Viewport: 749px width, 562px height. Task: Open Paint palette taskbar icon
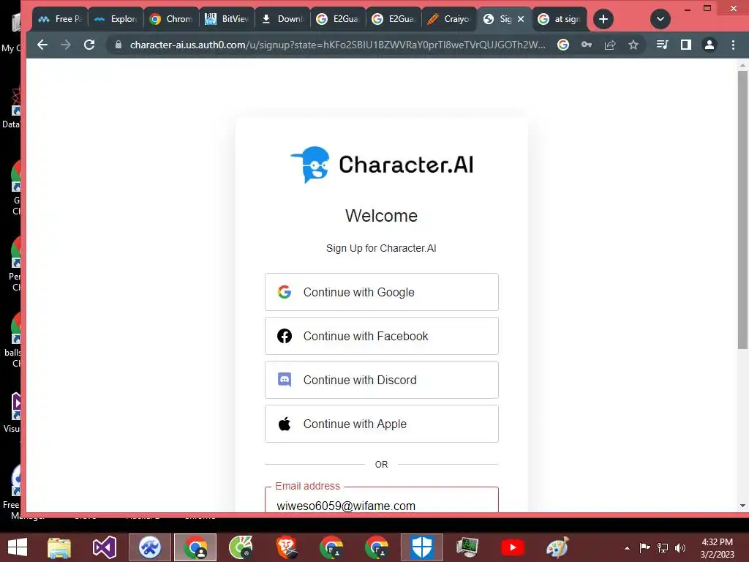click(x=557, y=547)
